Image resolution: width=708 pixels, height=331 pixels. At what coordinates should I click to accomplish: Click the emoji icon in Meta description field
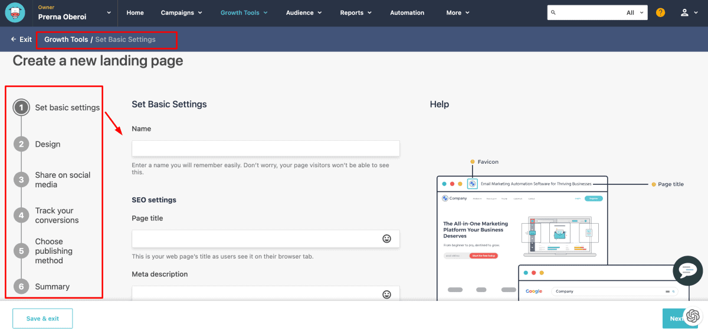(x=387, y=294)
